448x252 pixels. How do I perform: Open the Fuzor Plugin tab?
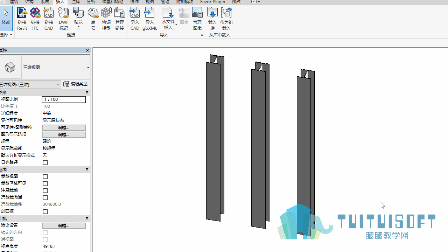click(x=213, y=2)
